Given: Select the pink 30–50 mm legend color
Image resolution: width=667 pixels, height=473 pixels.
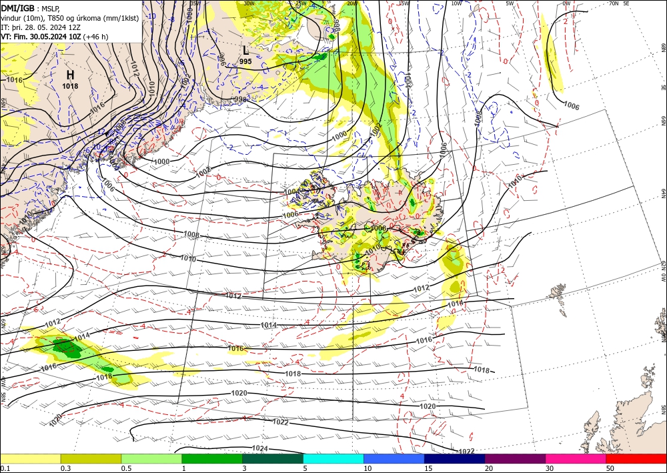Looking at the screenshot, I should [x=576, y=458].
